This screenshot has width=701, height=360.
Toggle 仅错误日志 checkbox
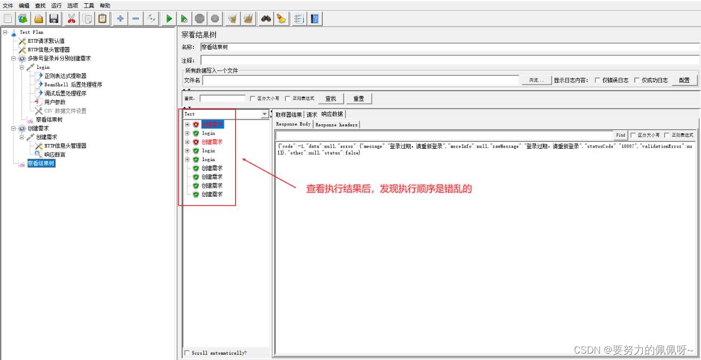tap(597, 80)
